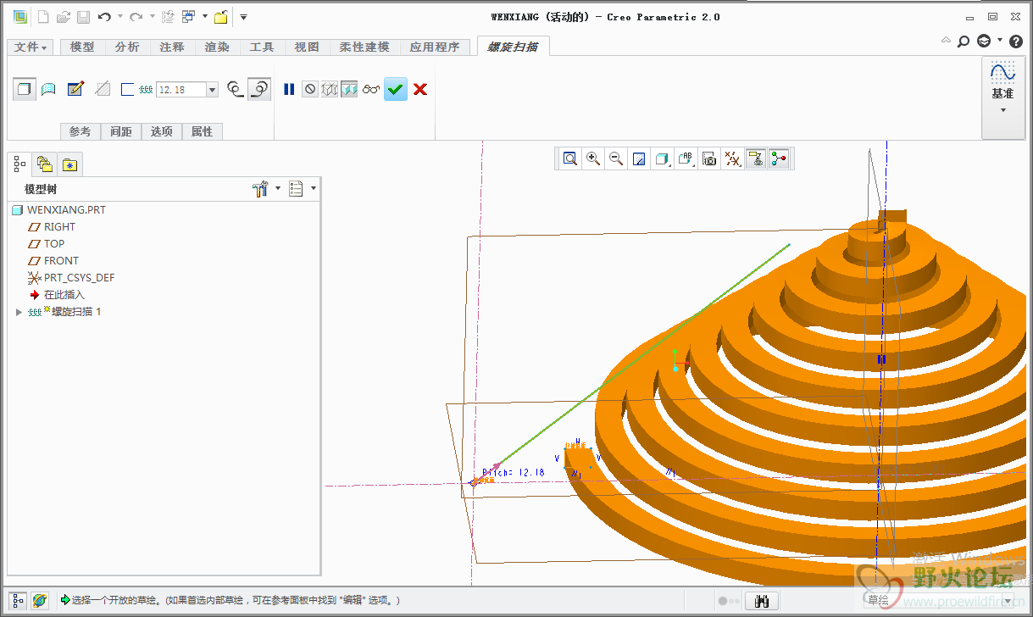This screenshot has height=617, width=1033.
Task: Switch to the 视图 ribbon tab
Action: coord(307,47)
